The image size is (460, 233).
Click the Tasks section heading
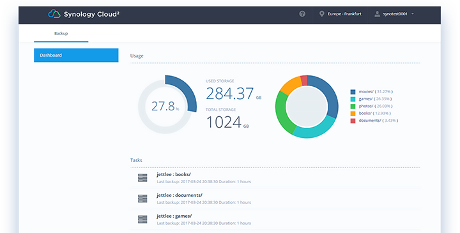(x=136, y=160)
